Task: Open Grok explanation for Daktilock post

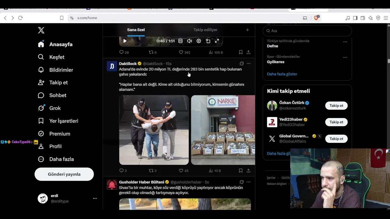Action: coord(242,64)
